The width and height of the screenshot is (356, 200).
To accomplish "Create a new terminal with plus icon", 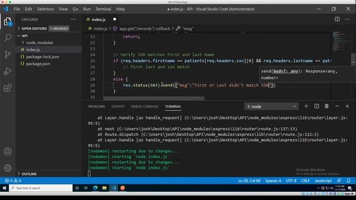I will 306,106.
